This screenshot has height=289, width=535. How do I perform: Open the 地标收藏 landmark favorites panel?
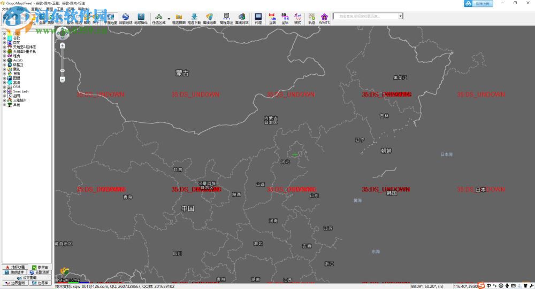14,267
